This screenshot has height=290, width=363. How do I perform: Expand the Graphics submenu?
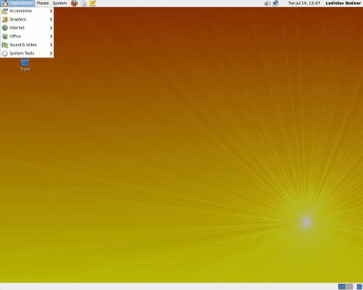point(27,20)
